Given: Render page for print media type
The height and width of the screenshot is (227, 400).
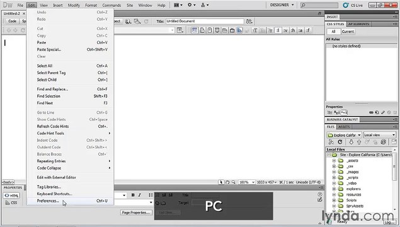Looking at the screenshot, I should [202, 30].
